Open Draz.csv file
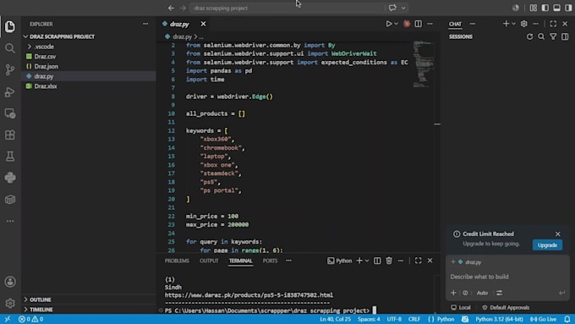The image size is (575, 324). click(x=45, y=57)
